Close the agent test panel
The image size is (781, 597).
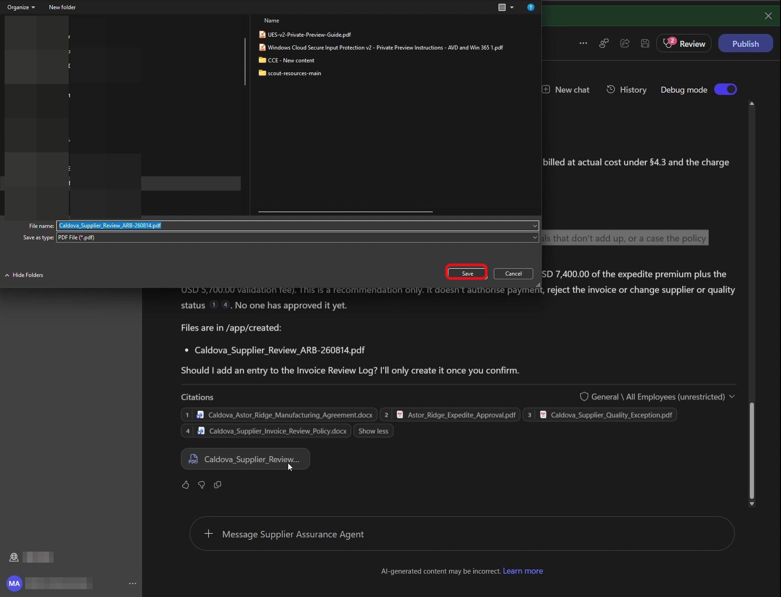768,16
